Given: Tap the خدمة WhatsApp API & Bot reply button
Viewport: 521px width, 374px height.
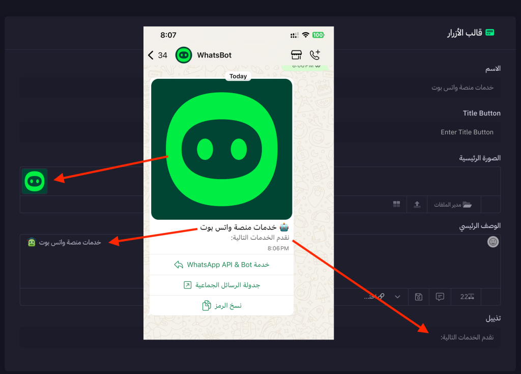Looking at the screenshot, I should pos(222,265).
